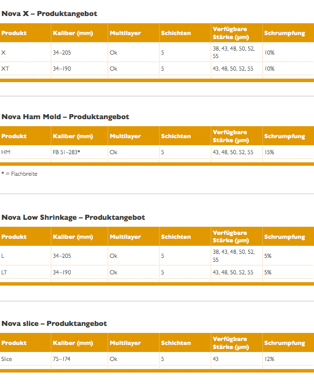Select the 'Nova X – Produktangebot' heading
314x387 pixels.
[x=49, y=14]
